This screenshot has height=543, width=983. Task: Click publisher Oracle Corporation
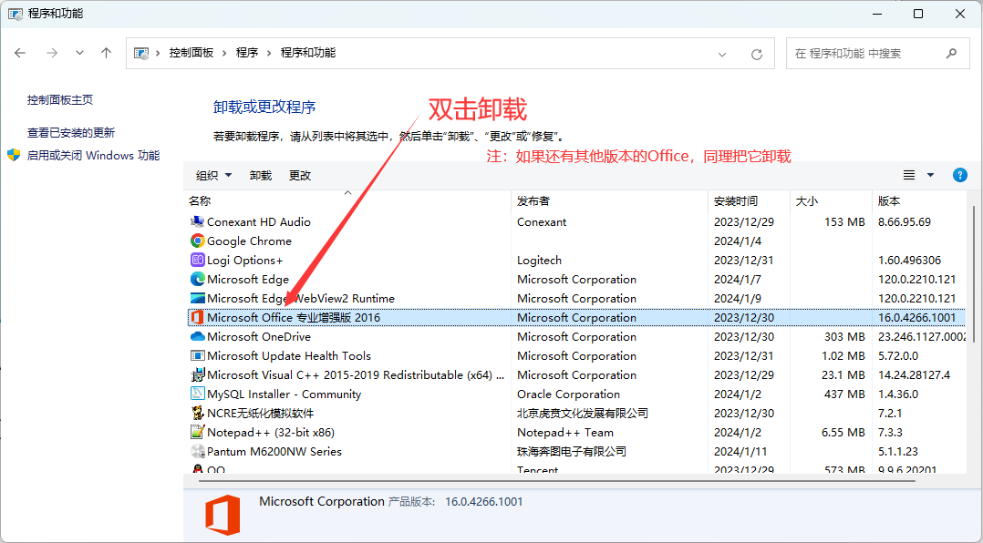click(569, 394)
